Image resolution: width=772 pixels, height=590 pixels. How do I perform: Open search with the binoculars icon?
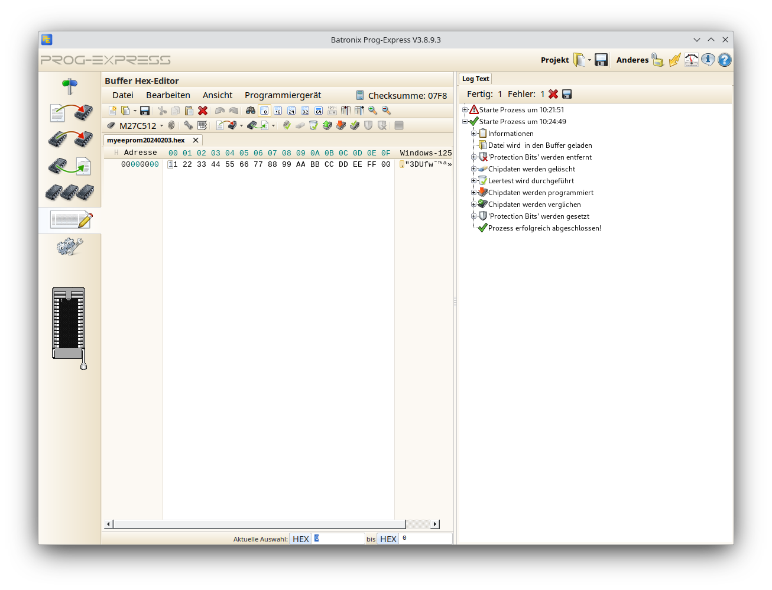click(x=251, y=110)
